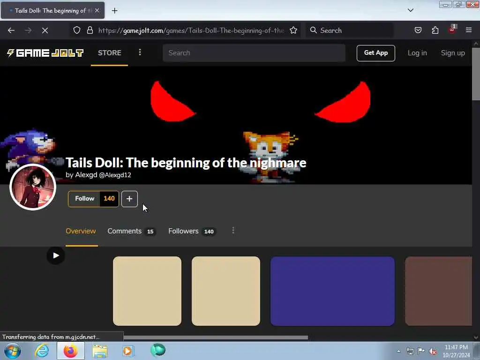Image resolution: width=480 pixels, height=360 pixels.
Task: Stop loading the page with the X button
Action: 45,30
